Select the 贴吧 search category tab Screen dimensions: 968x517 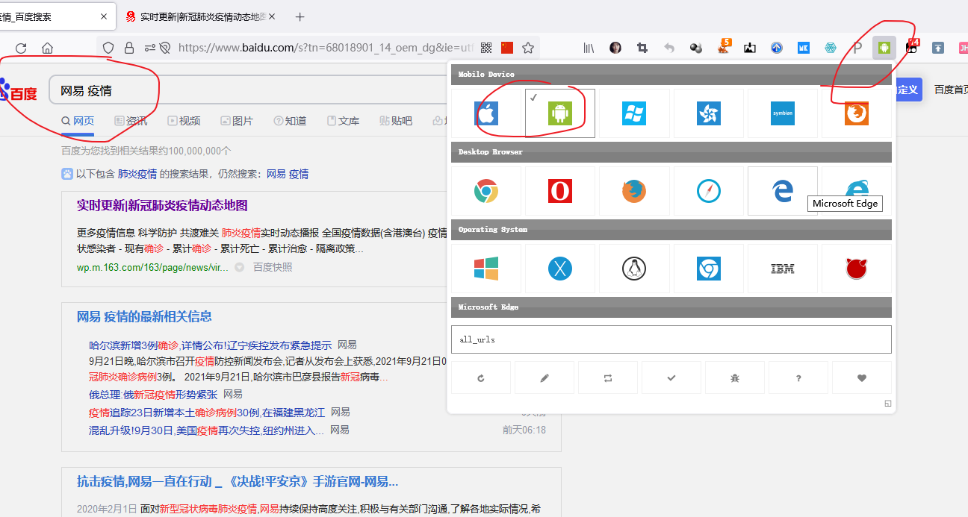coord(396,121)
